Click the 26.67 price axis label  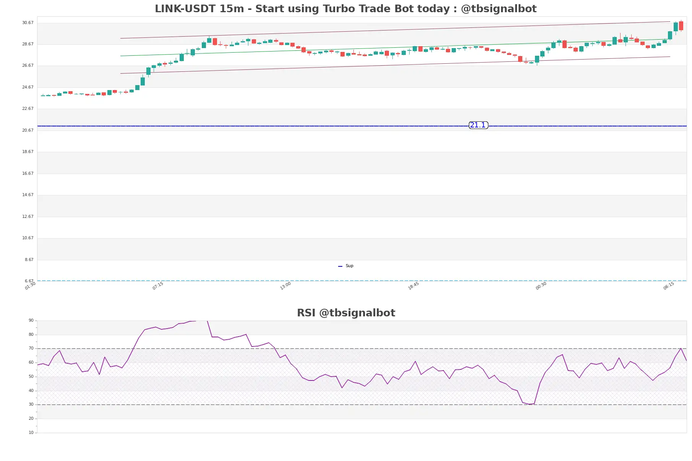(x=28, y=66)
